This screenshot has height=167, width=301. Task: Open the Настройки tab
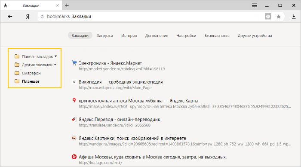pyautogui.click(x=186, y=36)
